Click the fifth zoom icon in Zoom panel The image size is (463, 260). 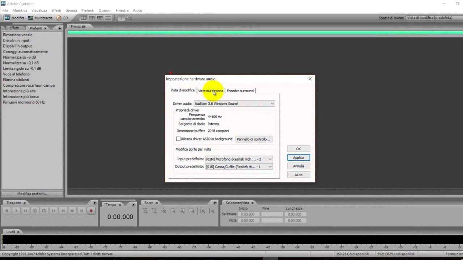[182, 211]
